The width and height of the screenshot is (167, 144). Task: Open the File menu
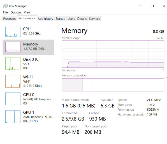point(5,12)
